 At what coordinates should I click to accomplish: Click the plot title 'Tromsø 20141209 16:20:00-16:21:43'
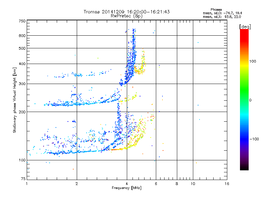(x=126, y=12)
